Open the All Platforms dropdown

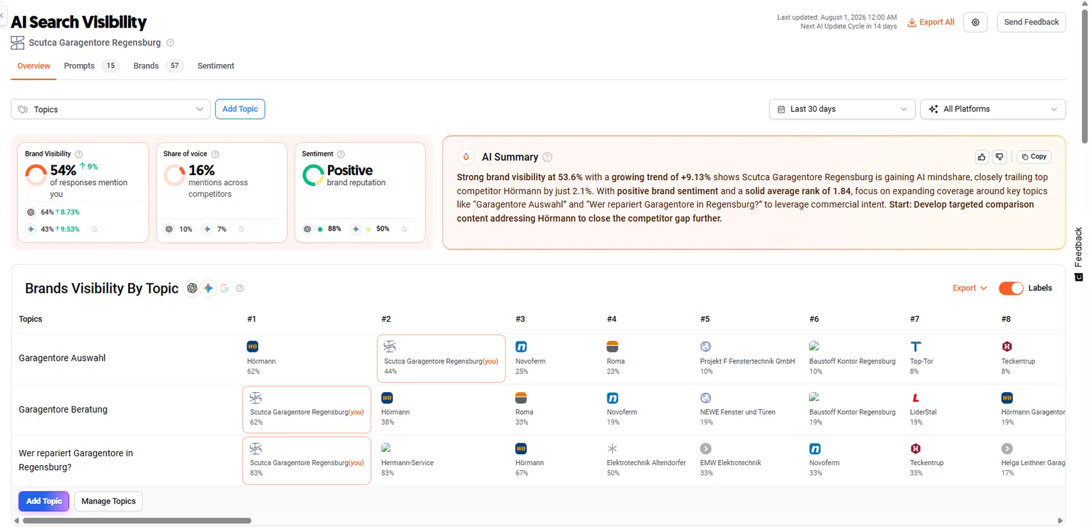993,110
